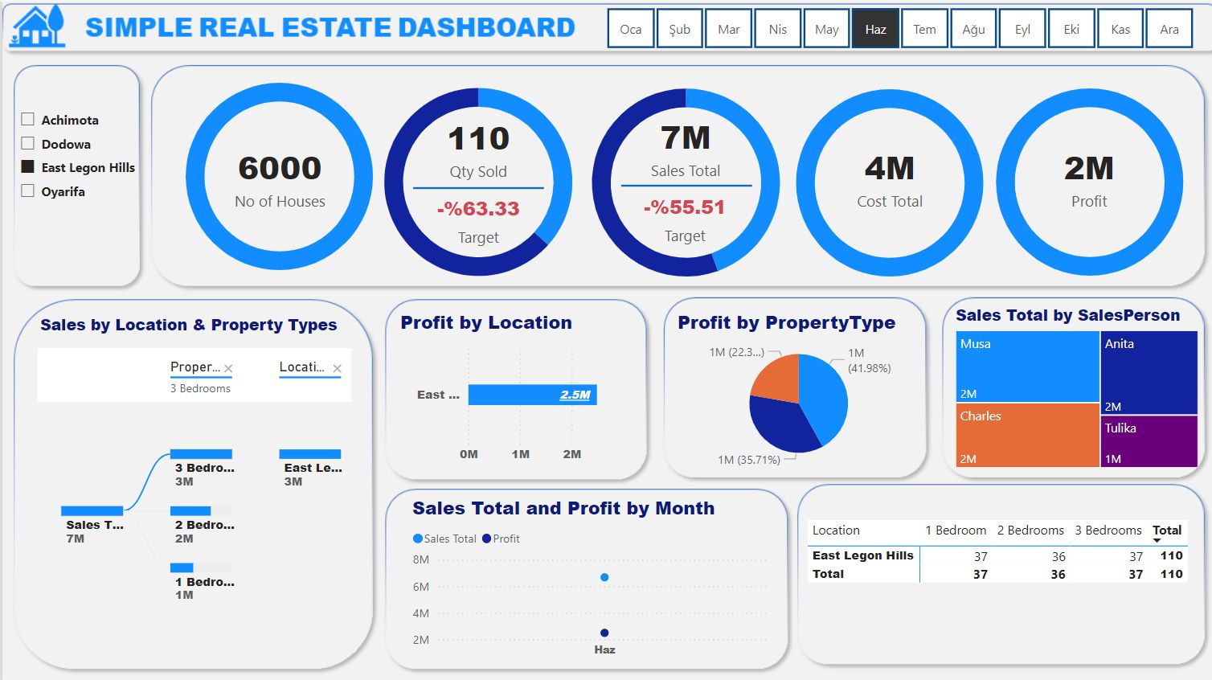Select the Ara month slicer
The height and width of the screenshot is (680, 1212).
(x=1169, y=29)
